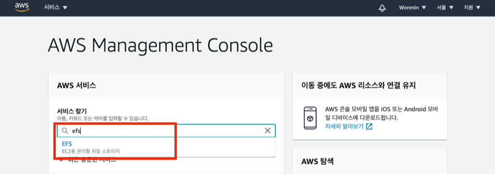Image resolution: width=495 pixels, height=174 pixels.
Task: Click the AWS 서비스 panel heading
Action: (x=76, y=85)
